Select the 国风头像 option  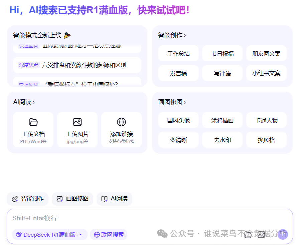tap(178, 120)
